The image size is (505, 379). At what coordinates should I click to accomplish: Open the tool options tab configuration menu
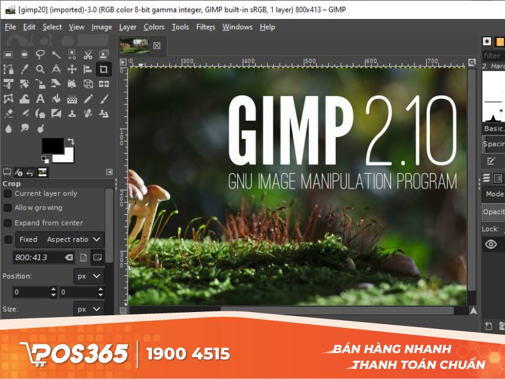(x=109, y=172)
